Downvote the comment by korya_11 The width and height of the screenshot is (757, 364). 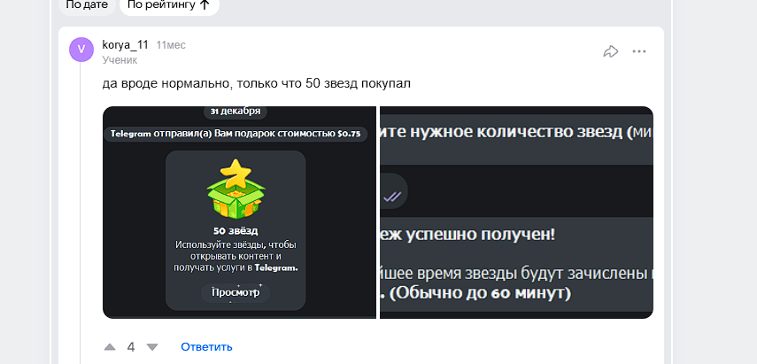[151, 347]
